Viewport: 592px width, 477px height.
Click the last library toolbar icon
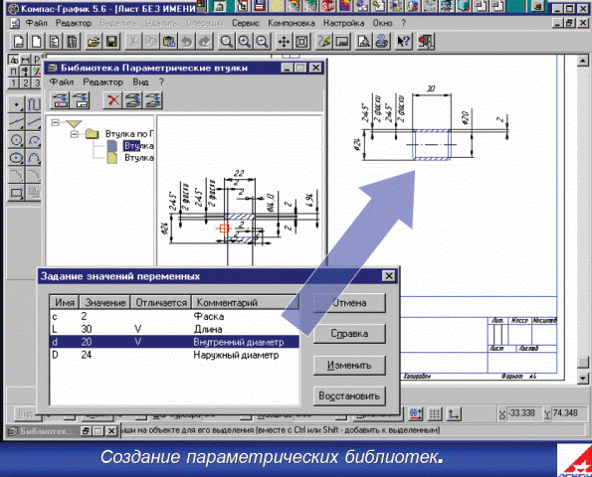point(152,100)
